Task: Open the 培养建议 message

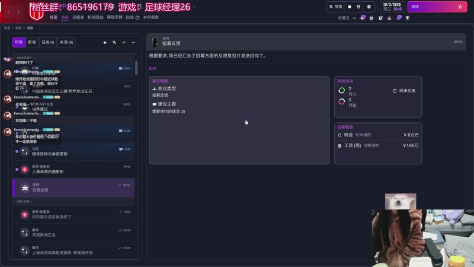Action: pyautogui.click(x=73, y=107)
